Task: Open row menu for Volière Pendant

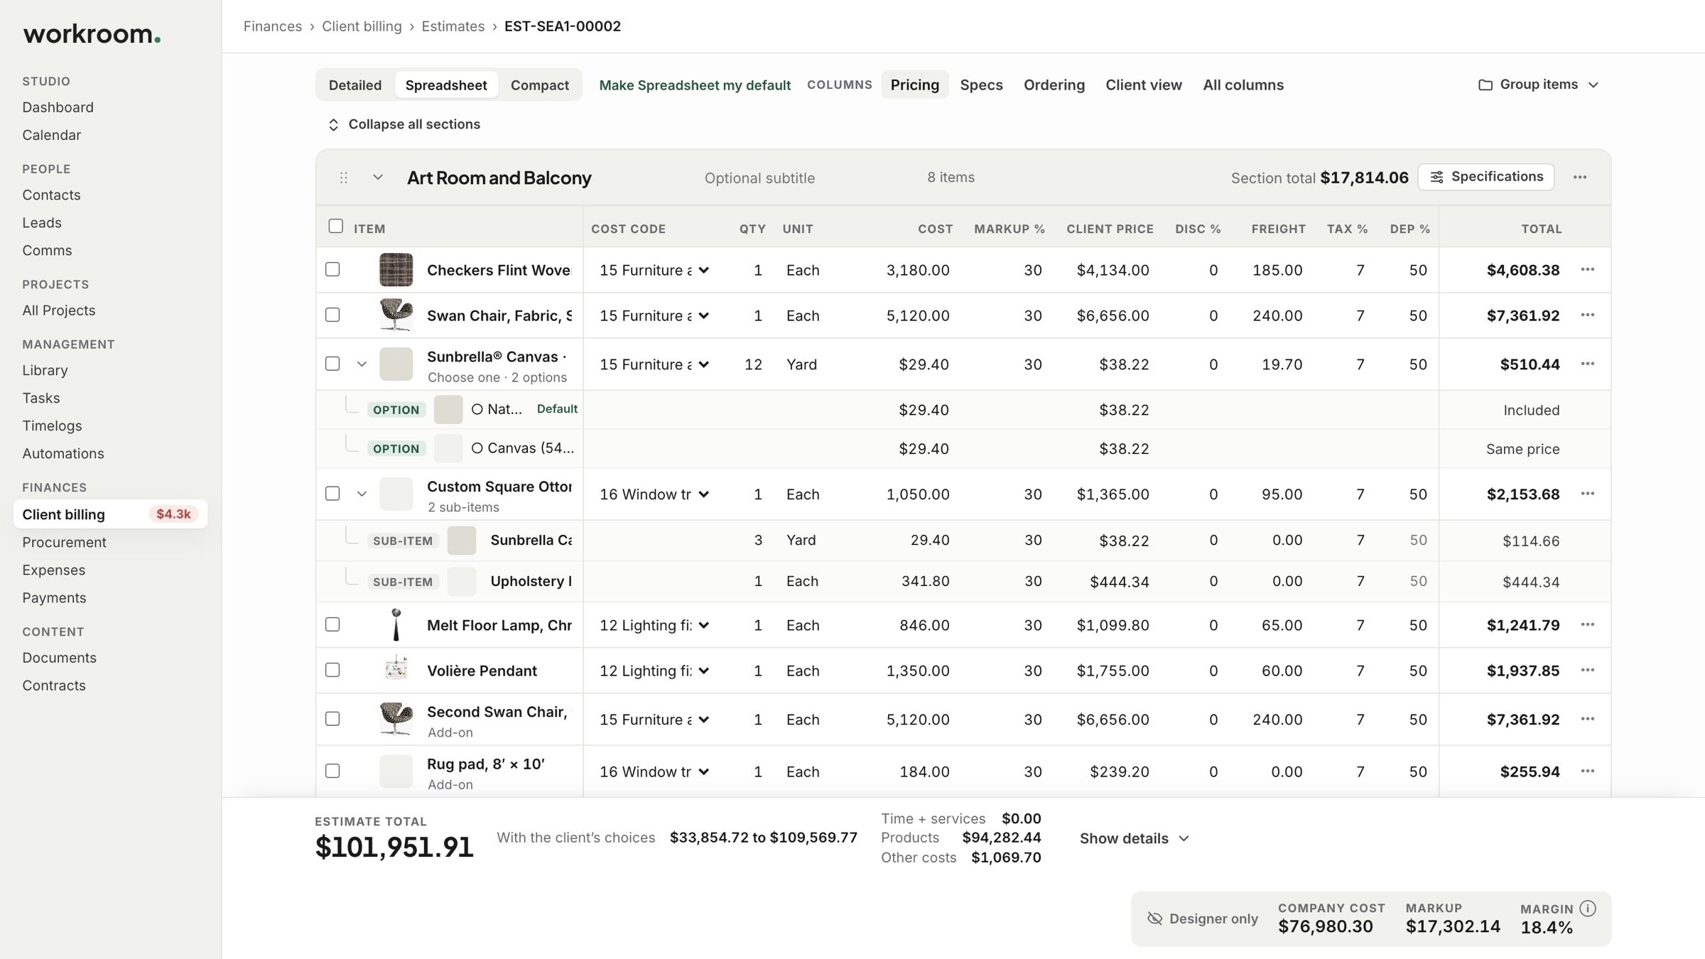Action: pos(1588,670)
